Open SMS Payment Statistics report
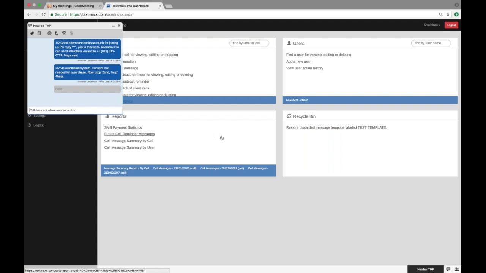This screenshot has width=486, height=273. (x=123, y=127)
